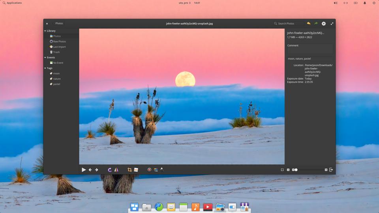
Task: Apply auto Enhance with the wand icon
Action: pyautogui.click(x=162, y=170)
